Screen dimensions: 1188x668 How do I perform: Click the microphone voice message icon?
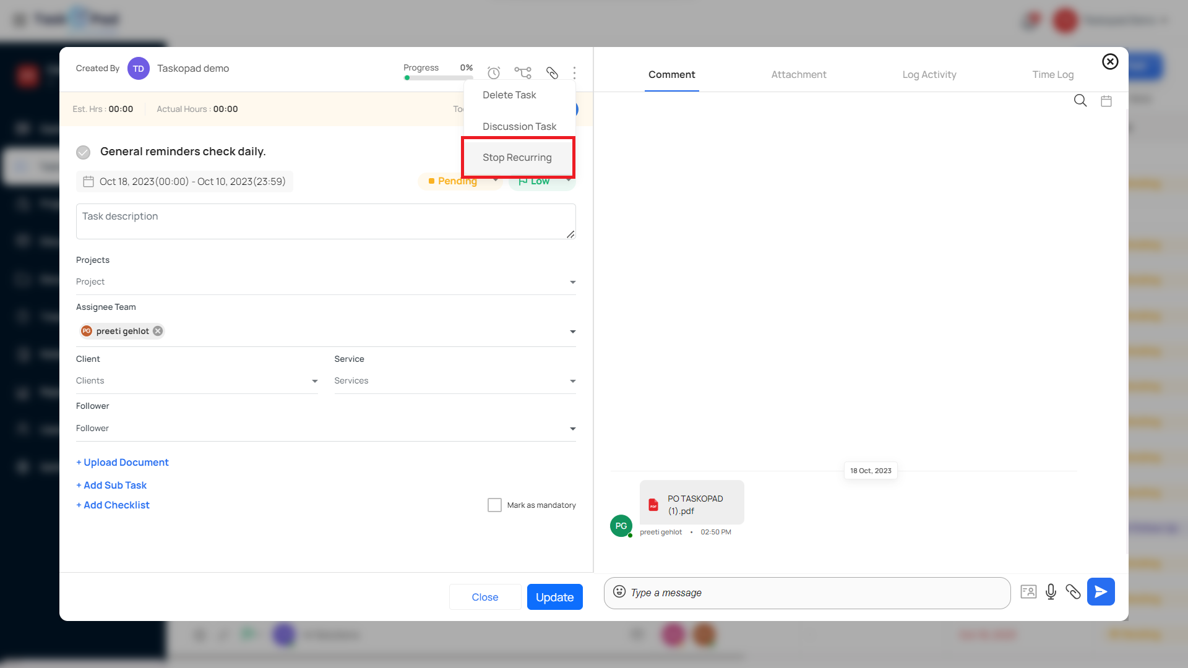click(x=1051, y=592)
